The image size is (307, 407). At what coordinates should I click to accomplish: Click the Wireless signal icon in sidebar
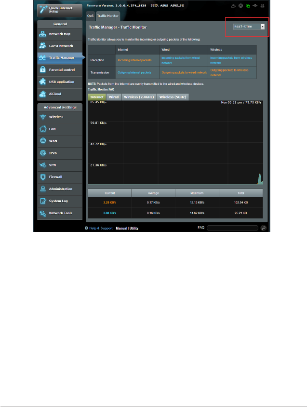tap(43, 117)
